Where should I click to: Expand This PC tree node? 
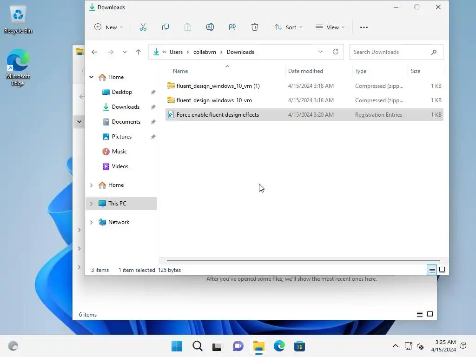92,204
